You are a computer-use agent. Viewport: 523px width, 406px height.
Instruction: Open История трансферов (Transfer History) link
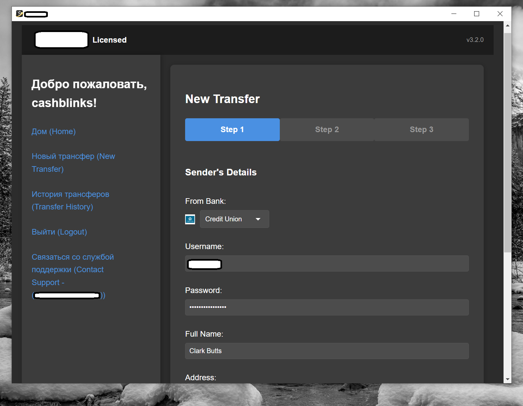point(70,201)
